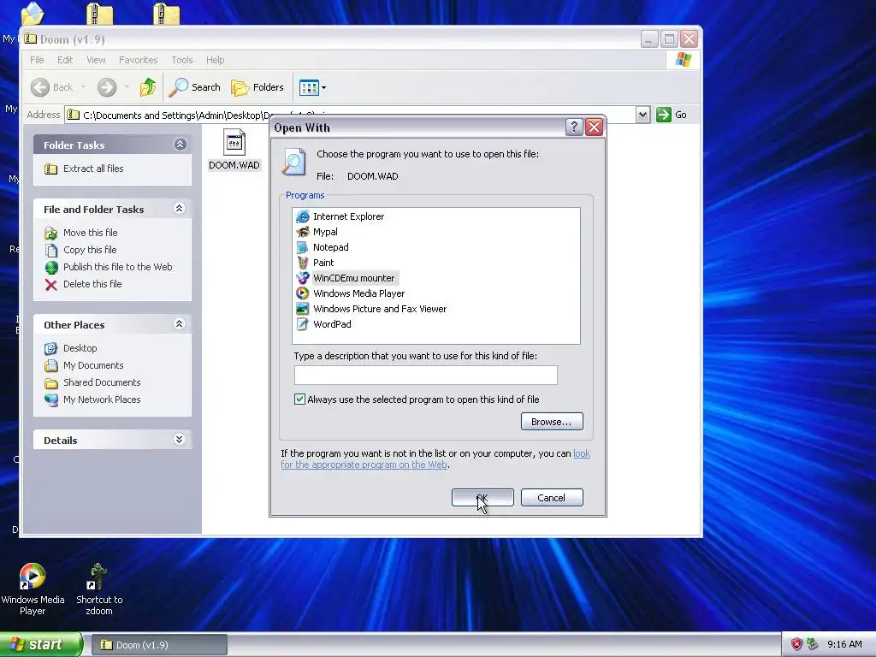Open the Forward button history dropdown

127,87
